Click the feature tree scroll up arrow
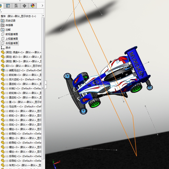 coord(43,16)
